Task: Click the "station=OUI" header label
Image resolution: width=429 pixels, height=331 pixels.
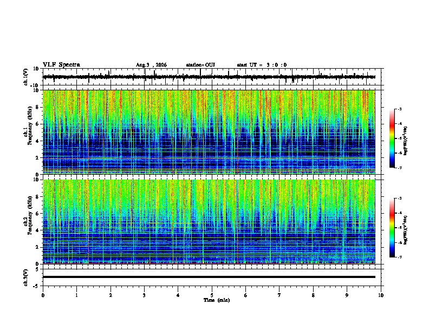Action: (x=200, y=65)
